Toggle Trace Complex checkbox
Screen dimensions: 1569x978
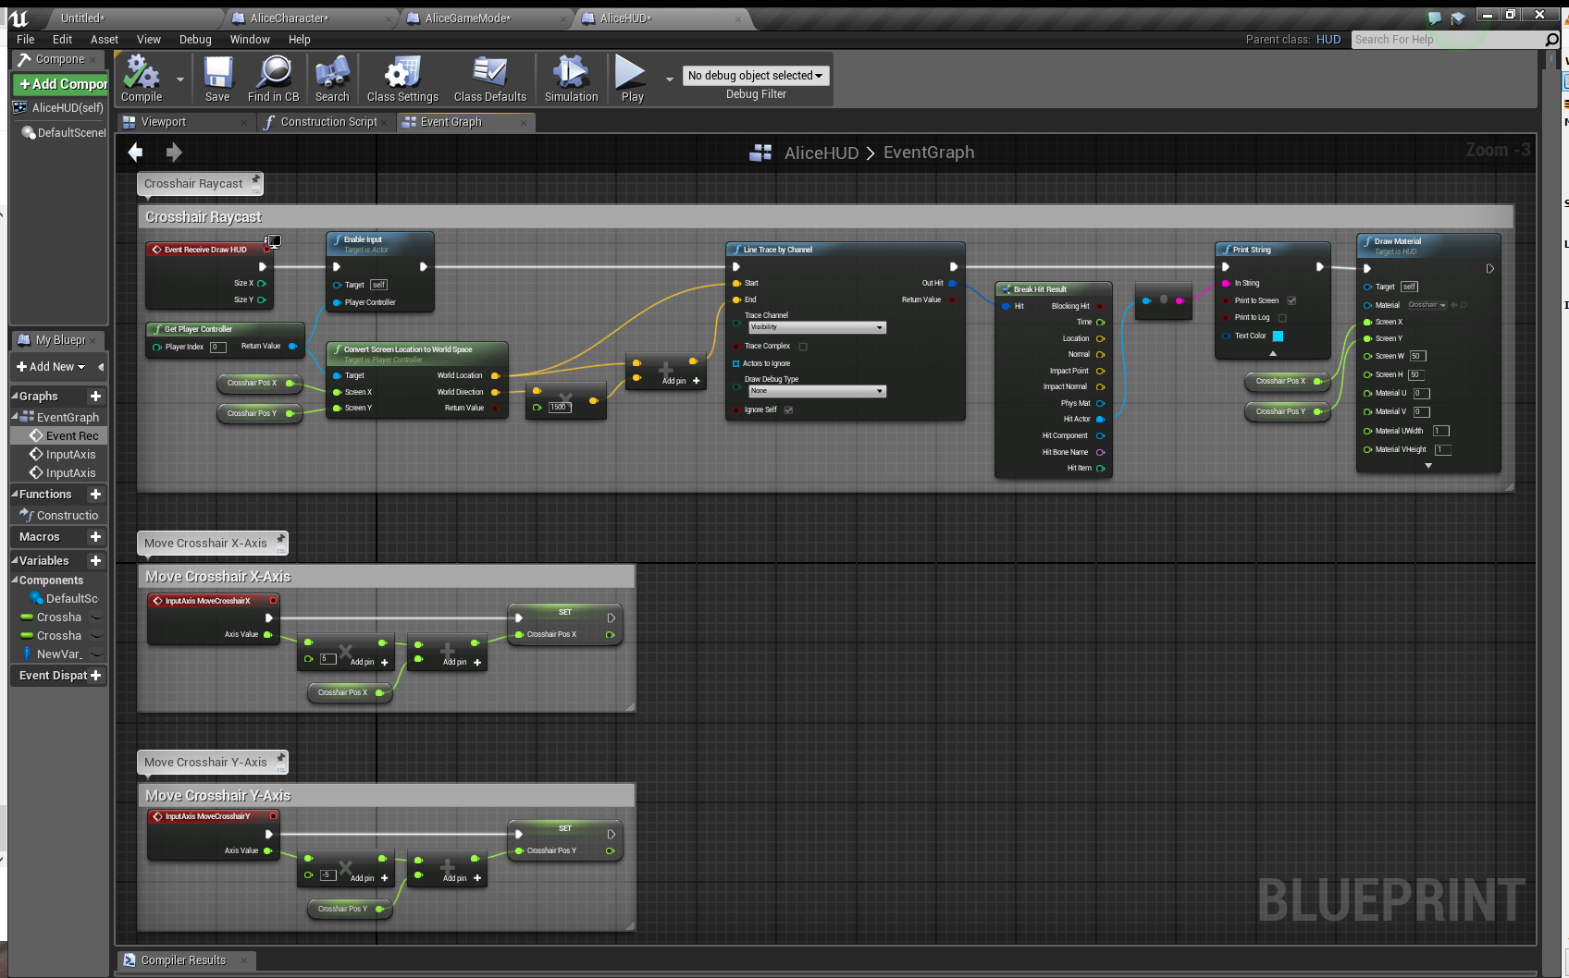pos(803,347)
